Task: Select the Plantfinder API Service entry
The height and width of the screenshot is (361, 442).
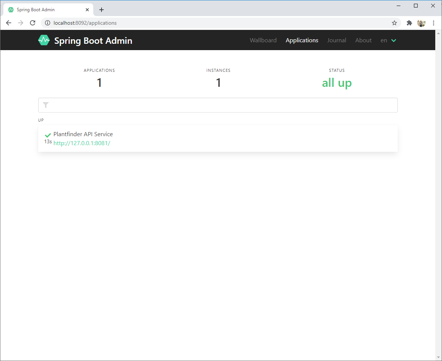Action: [x=83, y=134]
